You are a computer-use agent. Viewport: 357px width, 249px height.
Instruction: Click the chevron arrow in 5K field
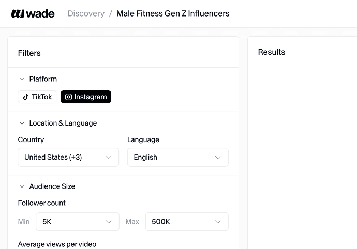click(x=109, y=222)
